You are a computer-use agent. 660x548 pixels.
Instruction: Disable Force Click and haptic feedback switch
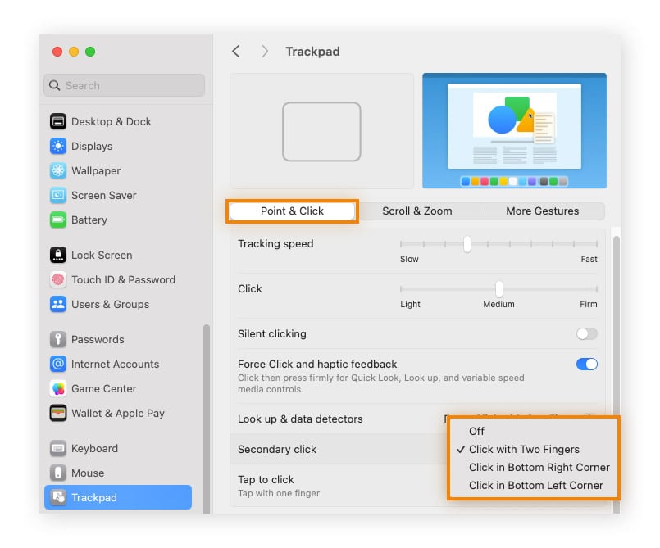(587, 365)
